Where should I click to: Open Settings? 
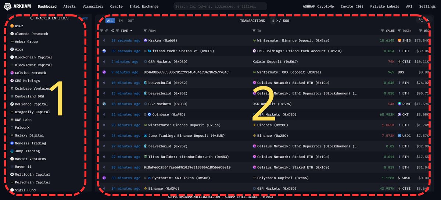click(x=427, y=7)
